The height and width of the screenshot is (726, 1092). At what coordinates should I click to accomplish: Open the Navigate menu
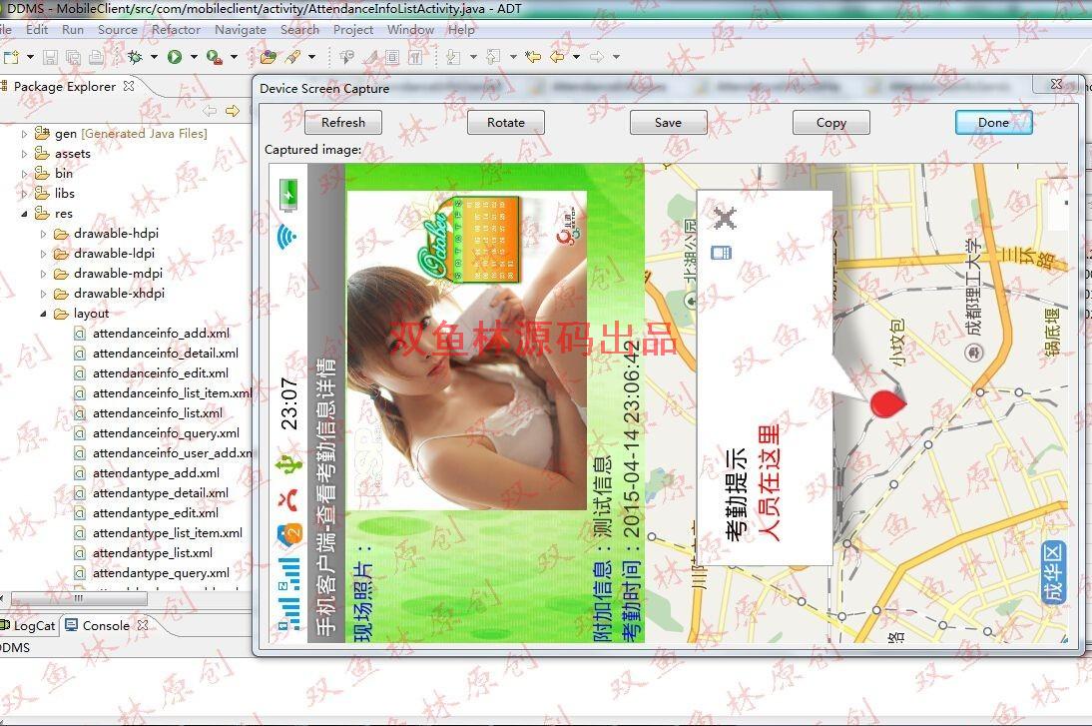(241, 29)
